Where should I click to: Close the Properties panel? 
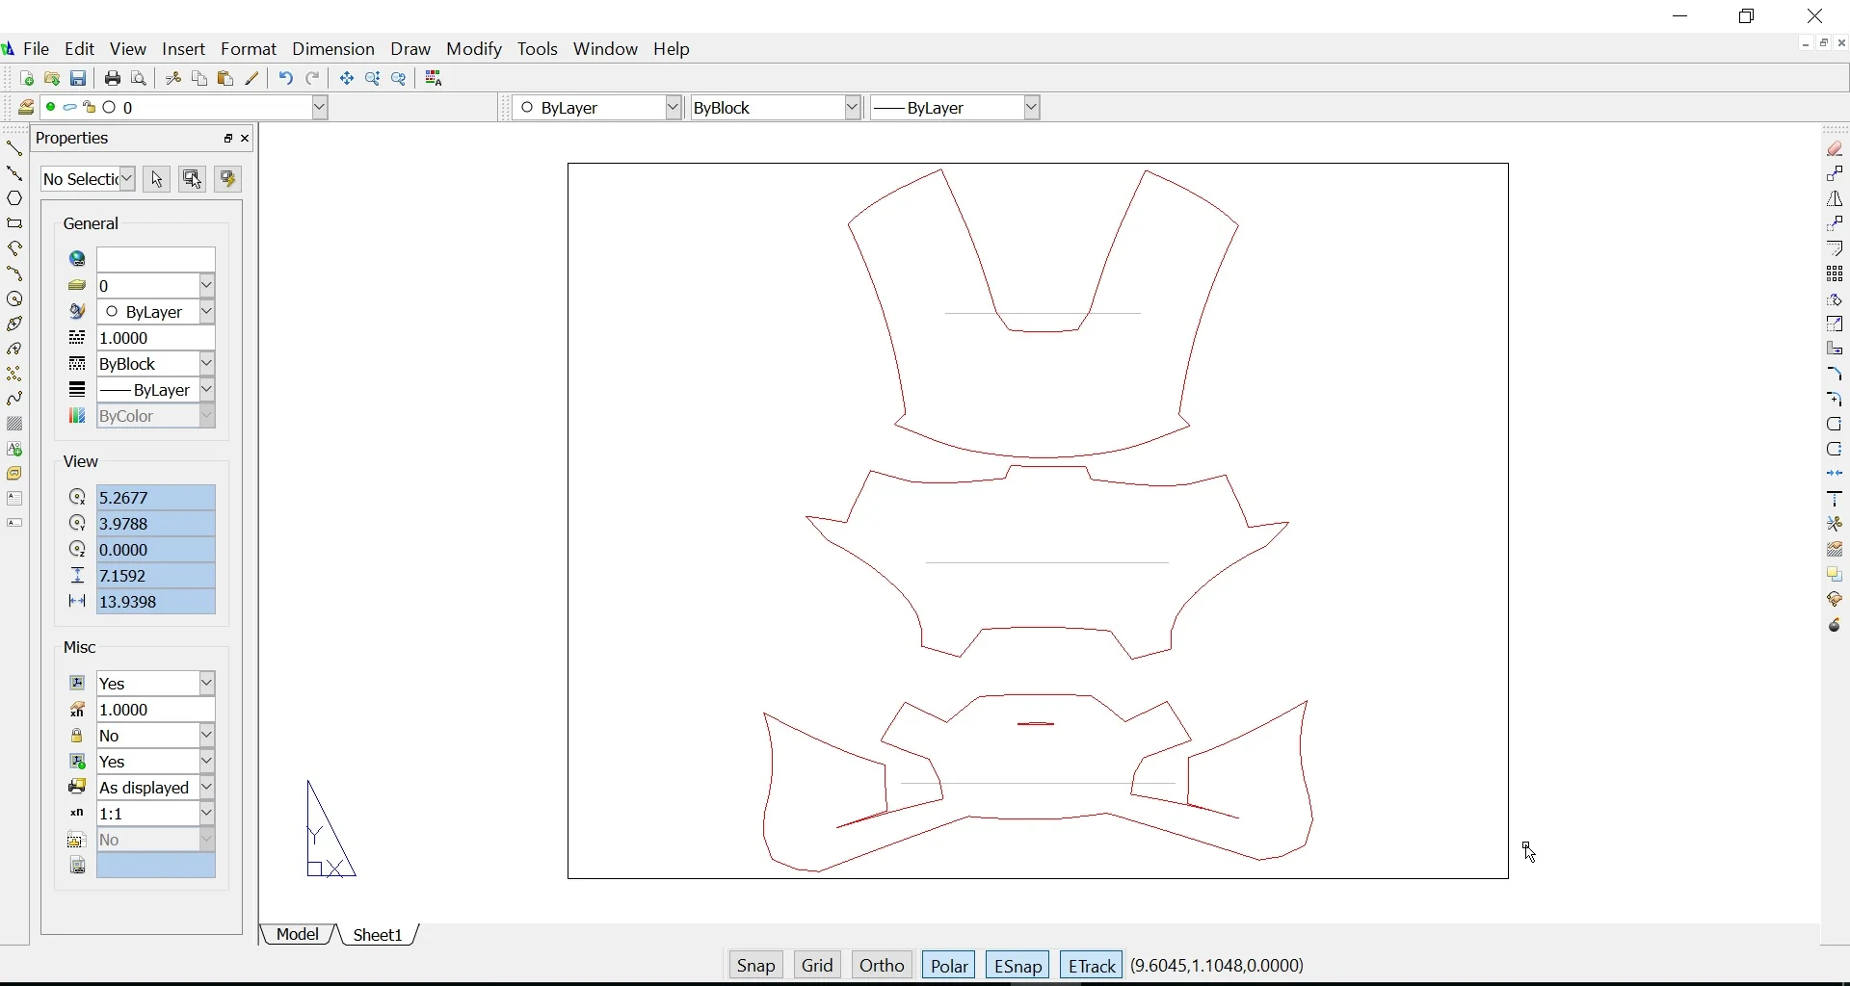coord(247,140)
